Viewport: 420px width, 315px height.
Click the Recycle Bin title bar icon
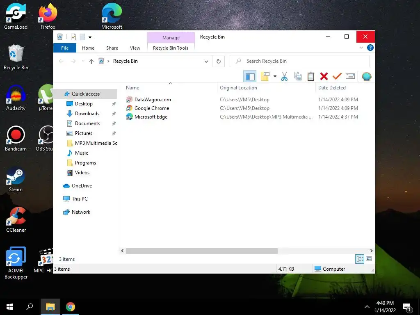pyautogui.click(x=60, y=37)
